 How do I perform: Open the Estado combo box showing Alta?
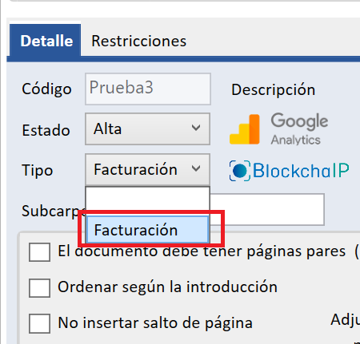147,129
